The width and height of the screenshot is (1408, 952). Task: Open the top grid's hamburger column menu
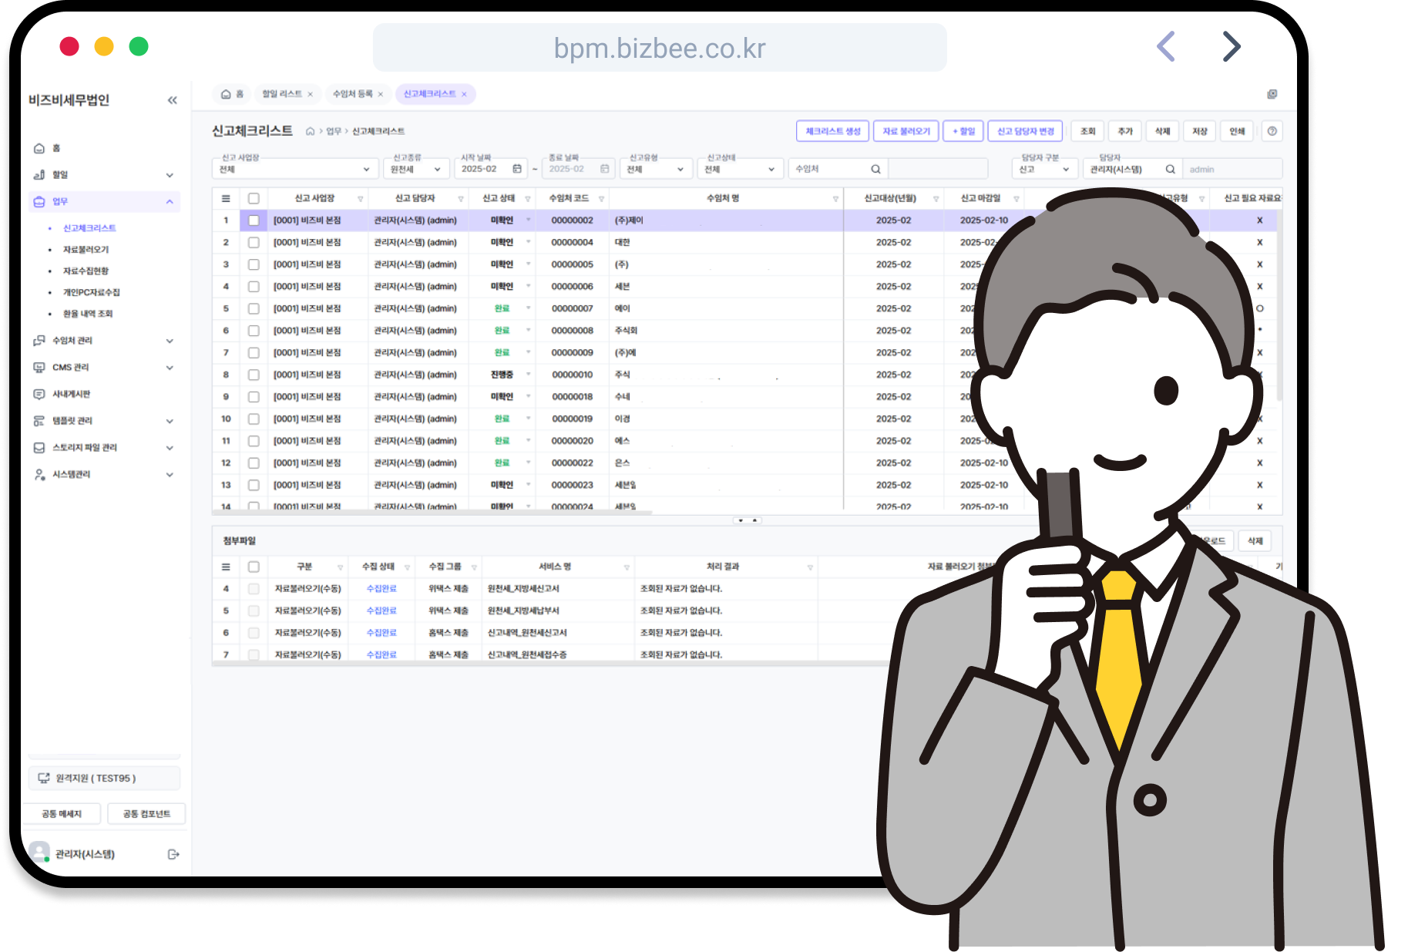click(226, 198)
